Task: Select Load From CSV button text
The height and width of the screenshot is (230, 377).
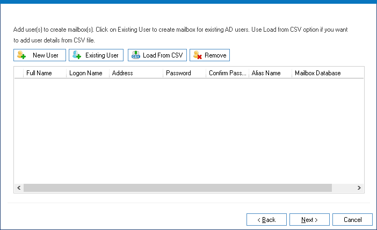Action: 163,55
